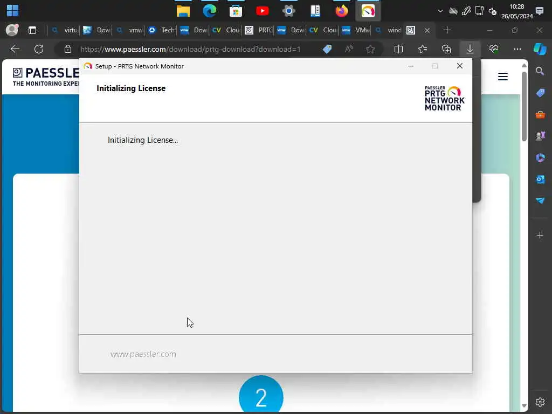Viewport: 552px width, 414px height.
Task: Switch to the first 'Clou' tab
Action: tap(226, 30)
